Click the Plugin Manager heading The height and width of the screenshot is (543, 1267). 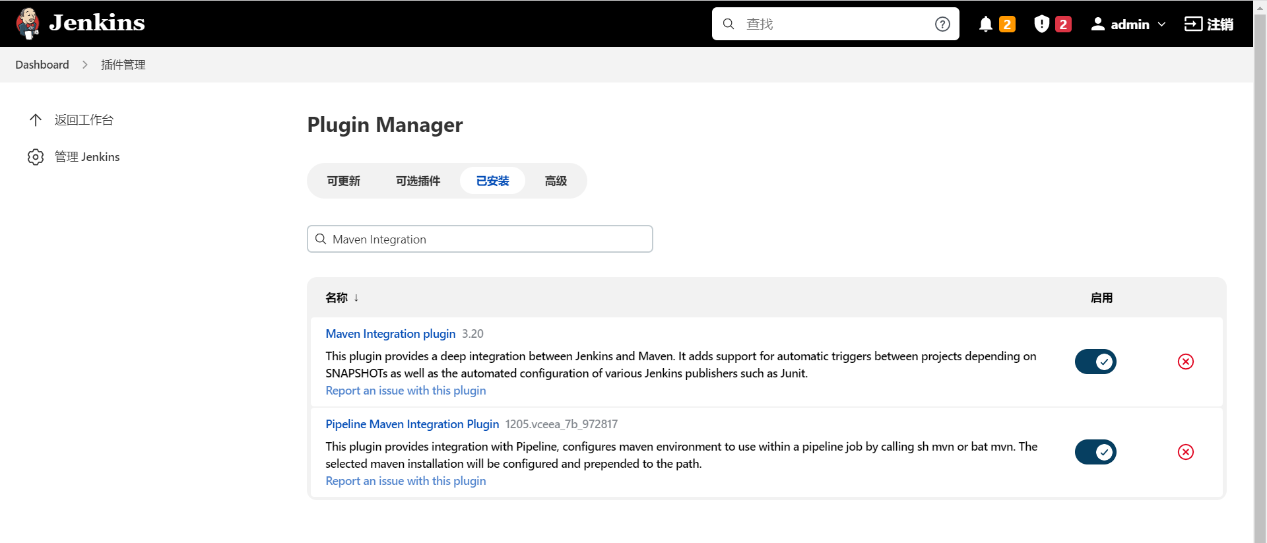coord(385,125)
